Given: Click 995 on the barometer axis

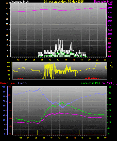Looking at the screenshot, I should (110, 39).
